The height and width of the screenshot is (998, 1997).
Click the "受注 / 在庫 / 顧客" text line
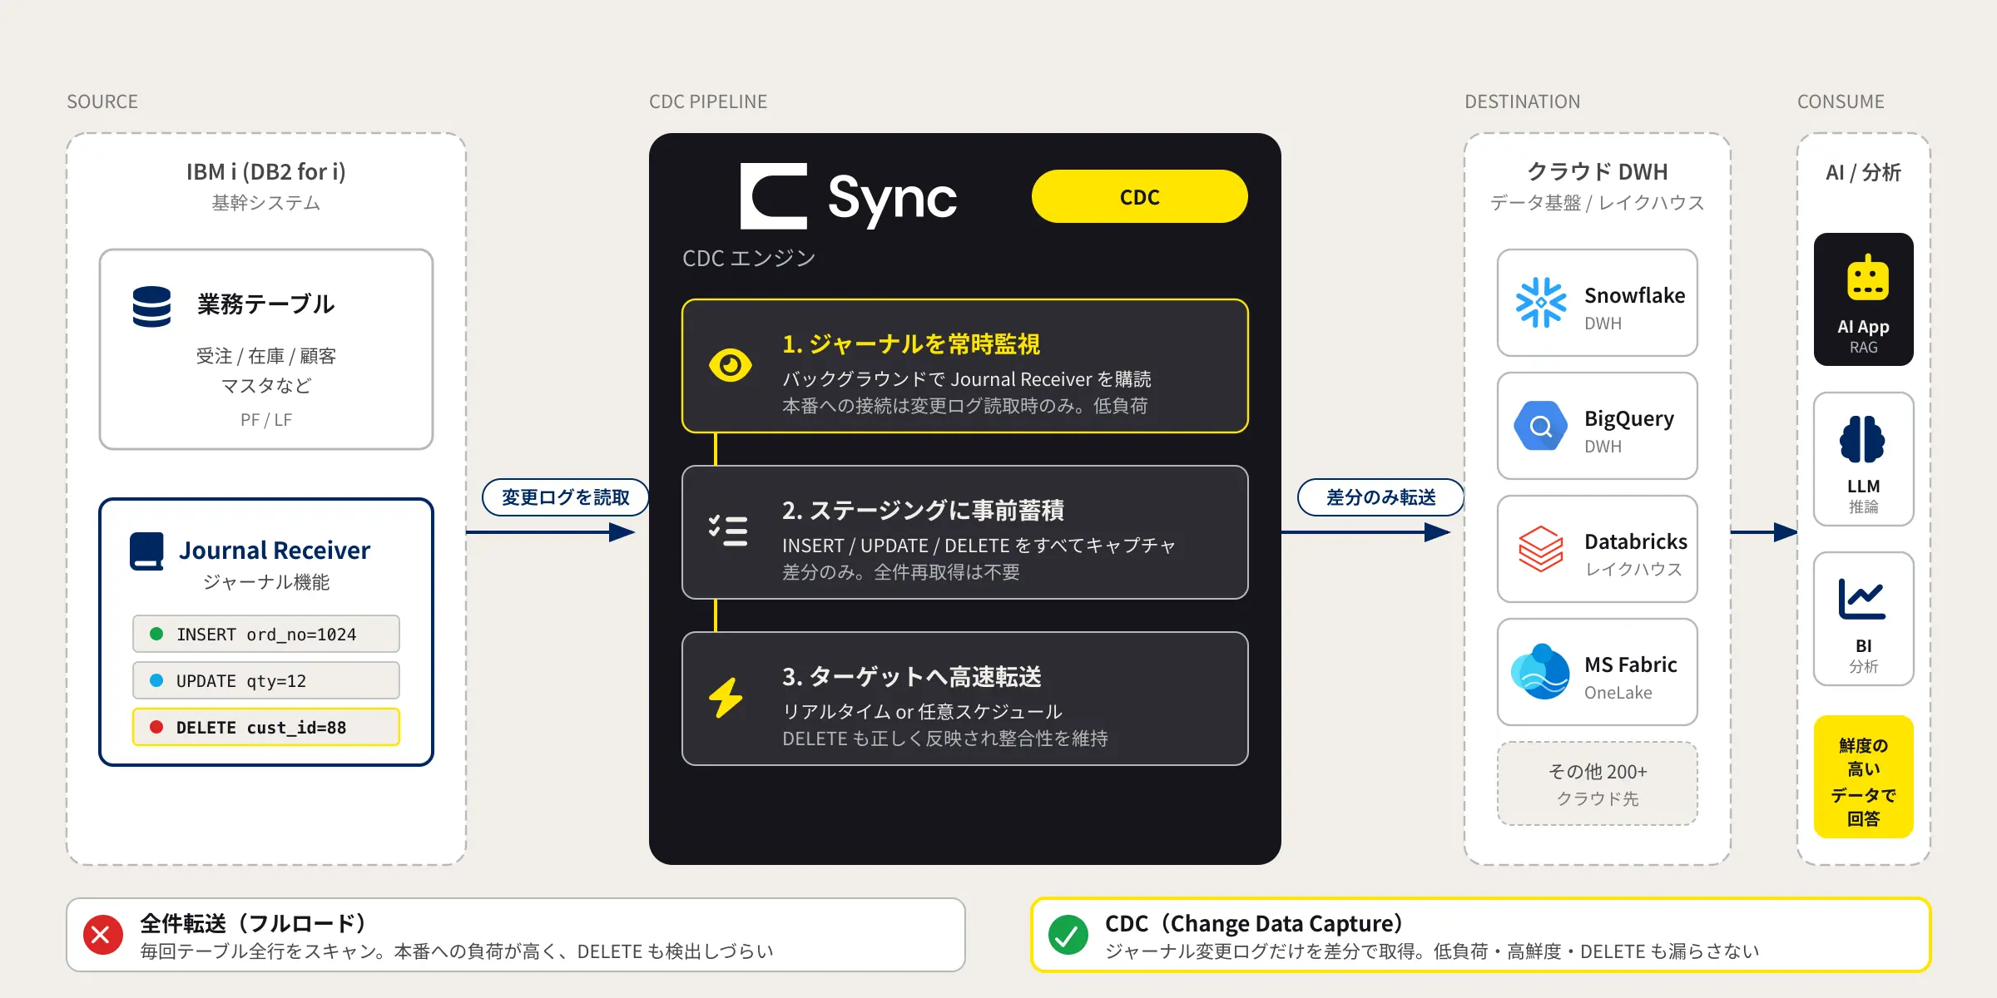tap(266, 356)
